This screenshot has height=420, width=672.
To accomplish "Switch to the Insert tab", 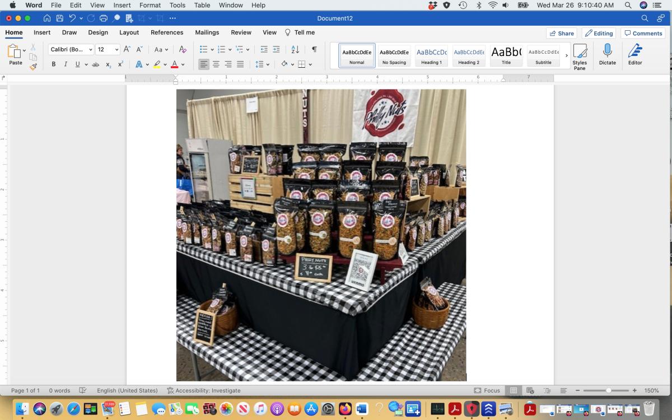I will tap(42, 32).
